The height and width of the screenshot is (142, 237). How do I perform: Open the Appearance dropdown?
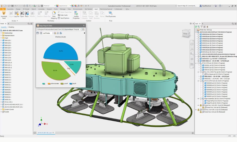point(70,6)
